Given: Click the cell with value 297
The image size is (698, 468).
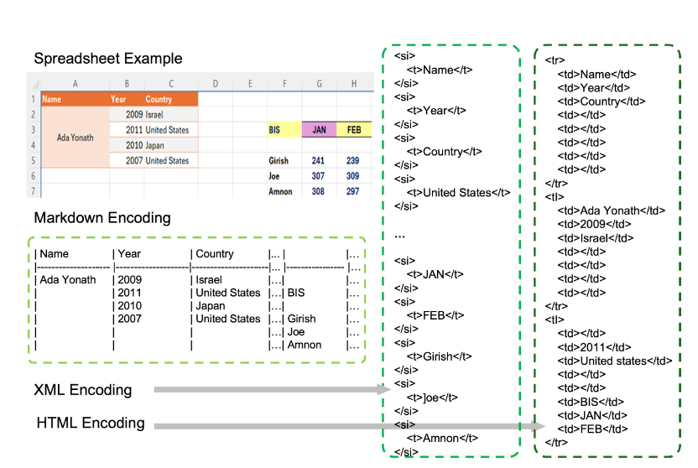Looking at the screenshot, I should point(352,191).
